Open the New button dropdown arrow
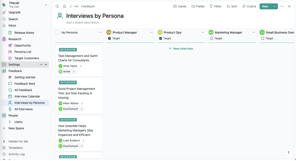 [274, 6]
